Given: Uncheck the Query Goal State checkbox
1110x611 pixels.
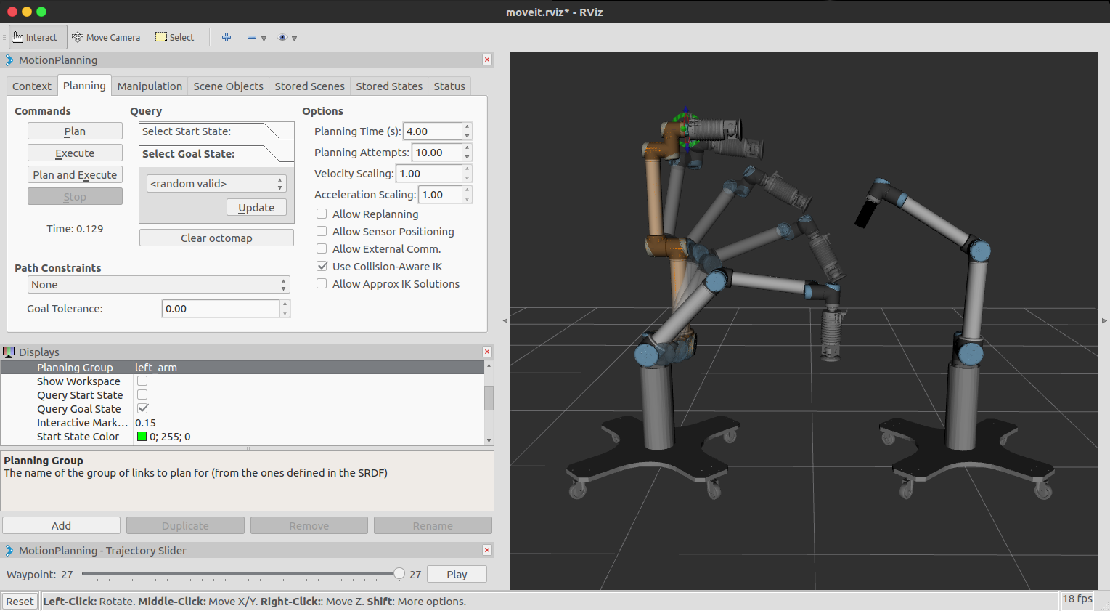Looking at the screenshot, I should pos(142,408).
